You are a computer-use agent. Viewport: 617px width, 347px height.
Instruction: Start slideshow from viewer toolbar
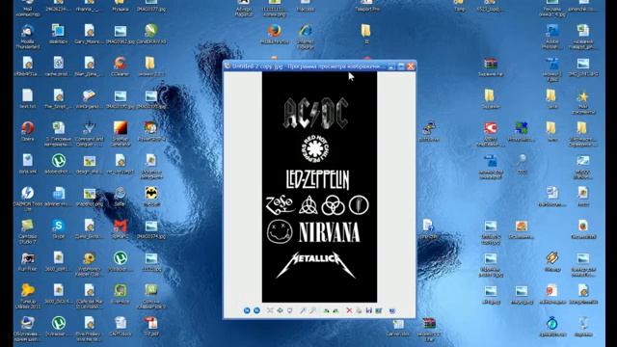tap(289, 310)
